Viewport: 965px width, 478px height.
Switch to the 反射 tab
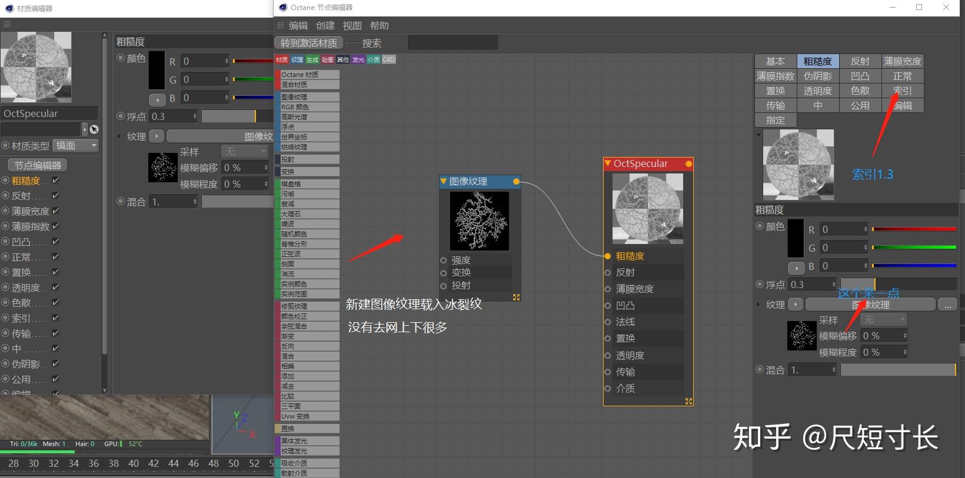[860, 61]
